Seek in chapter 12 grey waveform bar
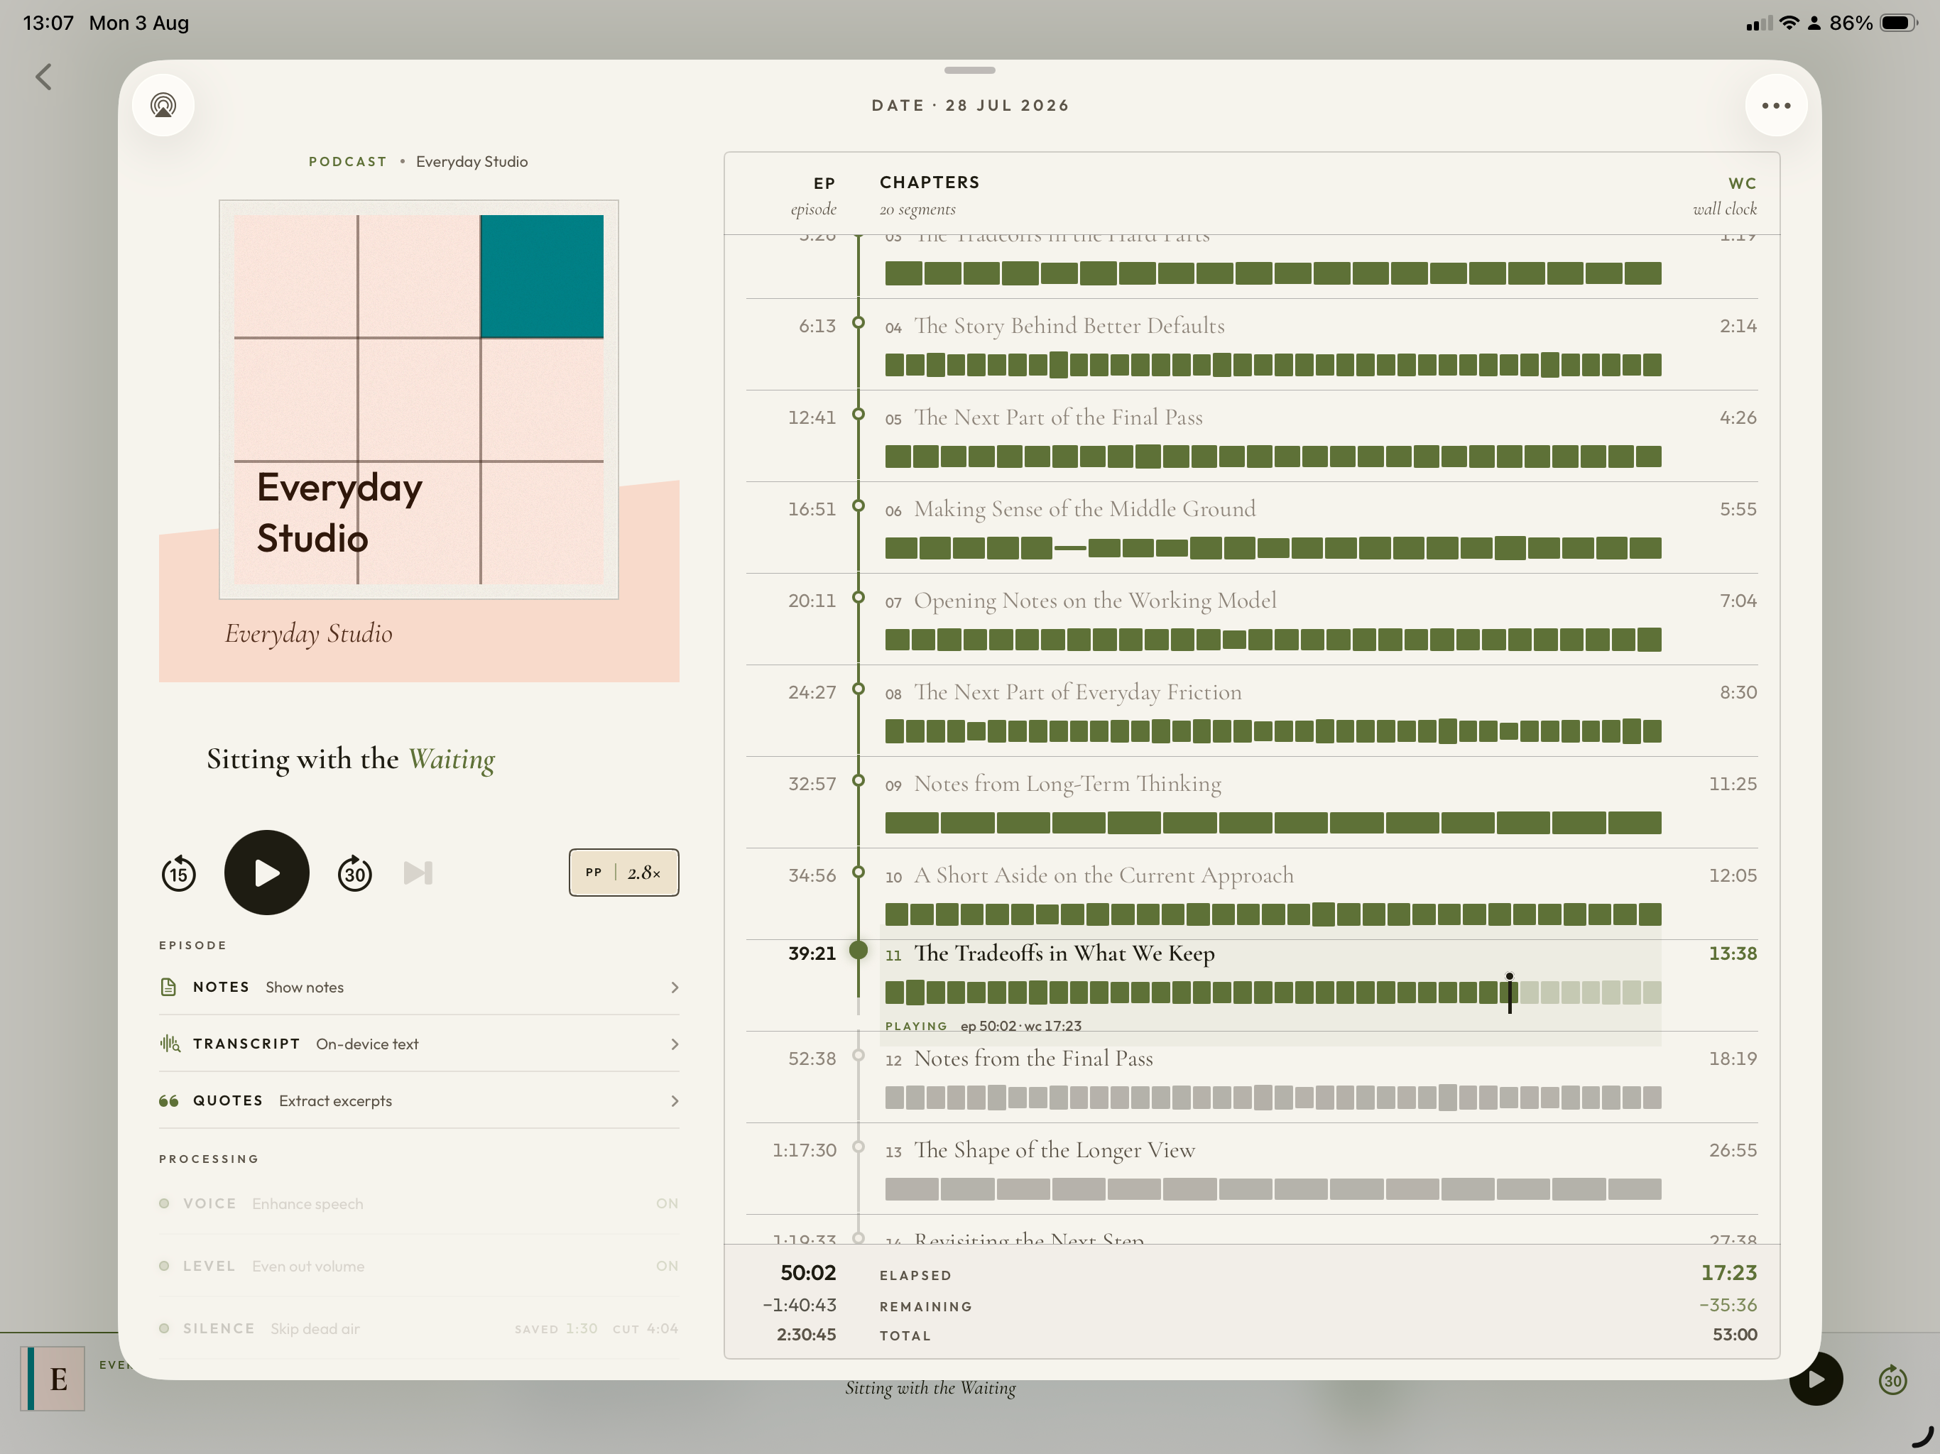Viewport: 1940px width, 1454px height. pos(1273,1097)
